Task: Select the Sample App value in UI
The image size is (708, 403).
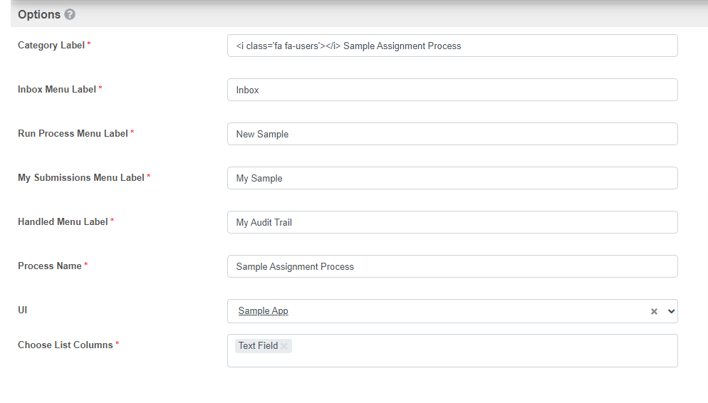Action: [x=264, y=311]
